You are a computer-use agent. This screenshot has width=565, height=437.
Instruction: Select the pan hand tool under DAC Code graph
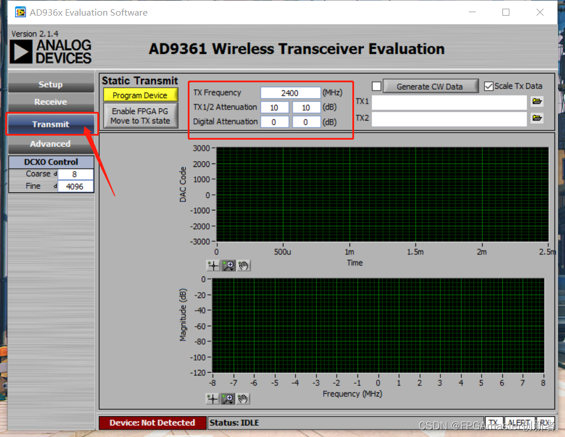[243, 266]
